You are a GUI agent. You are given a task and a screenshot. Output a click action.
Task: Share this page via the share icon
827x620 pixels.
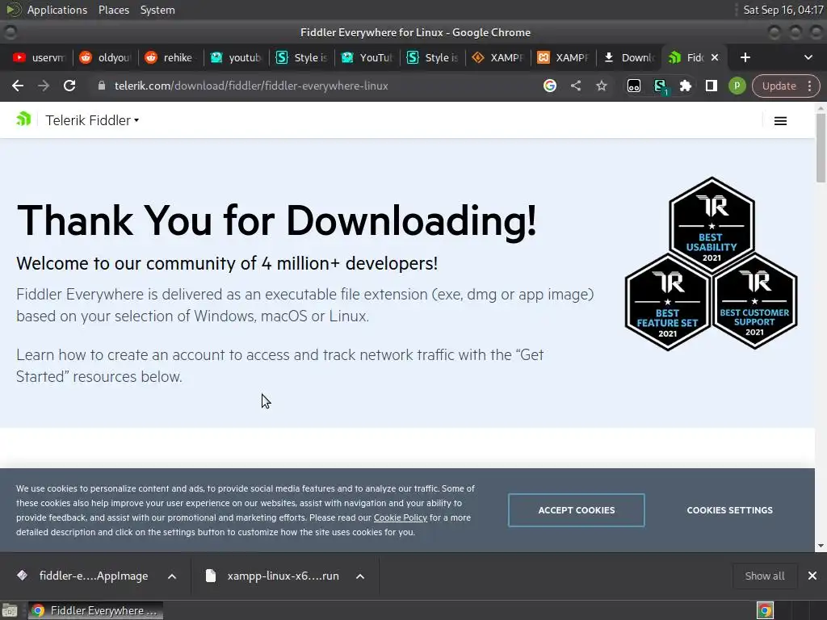575,86
